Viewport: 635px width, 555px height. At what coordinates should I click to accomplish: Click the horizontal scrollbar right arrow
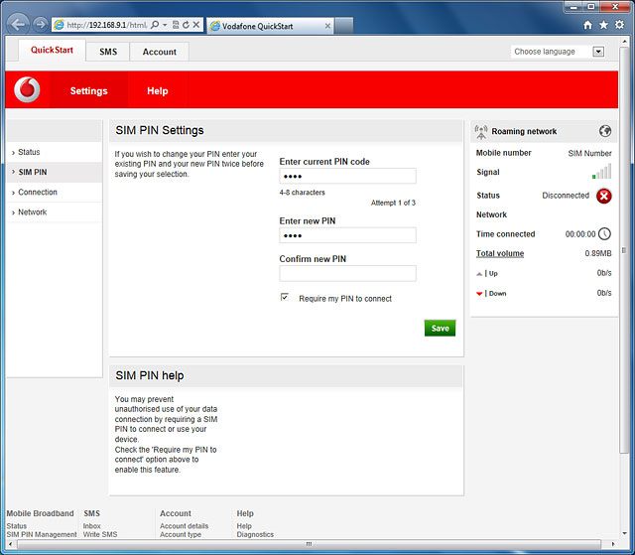point(613,544)
